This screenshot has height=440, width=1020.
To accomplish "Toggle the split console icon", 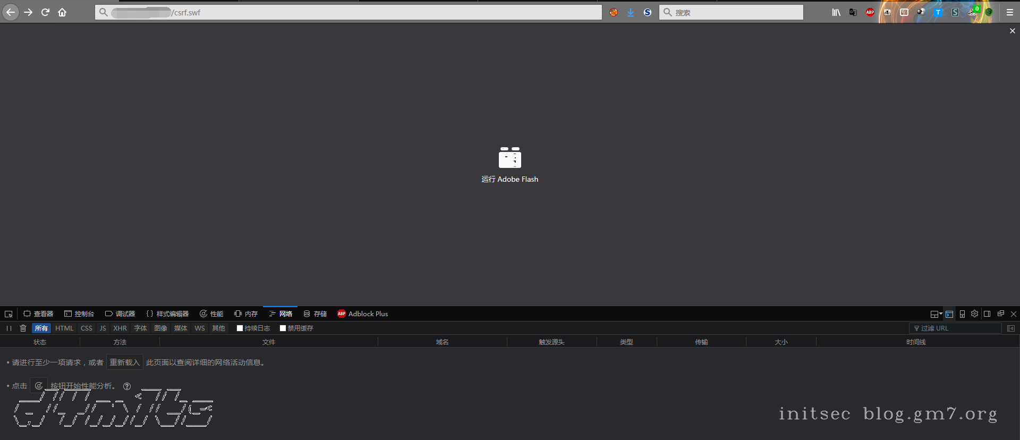I will click(x=949, y=314).
